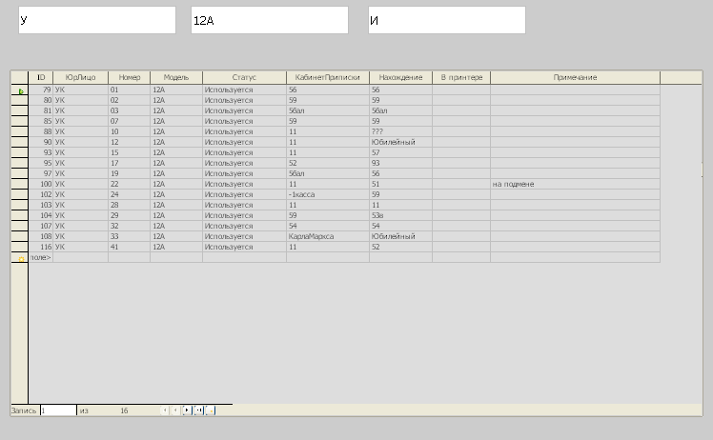Screen dimensions: 713x440
Task: Click the Номер column header
Action: point(129,77)
